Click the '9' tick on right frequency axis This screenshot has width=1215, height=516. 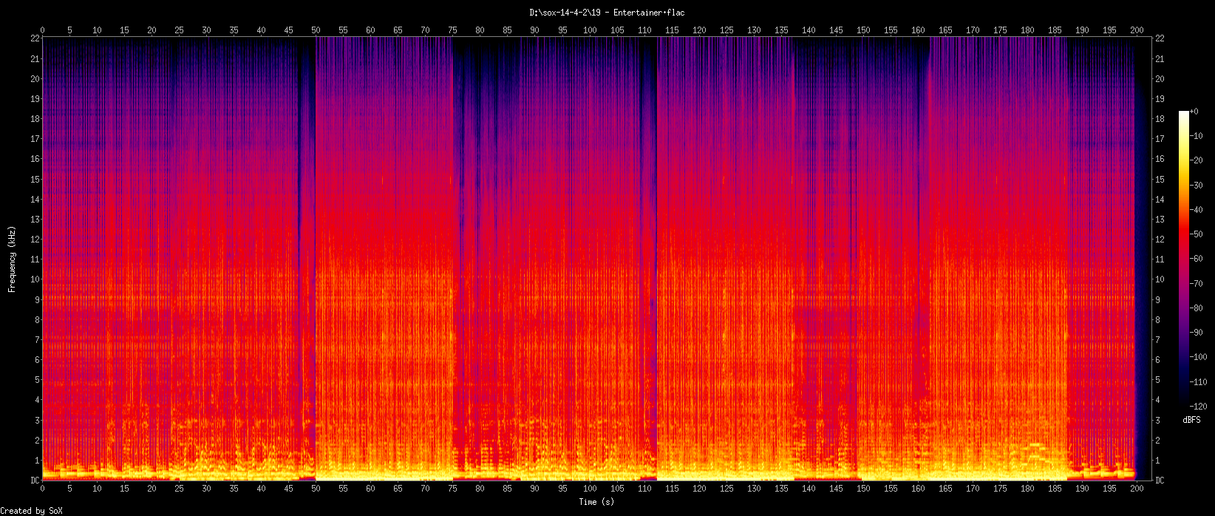[1157, 299]
